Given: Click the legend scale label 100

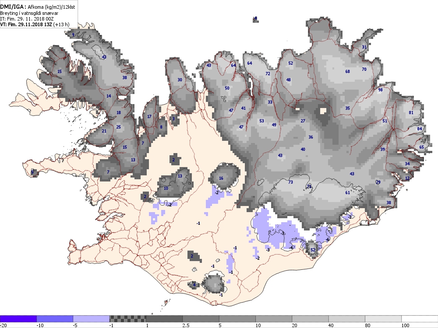Looking at the screenshot, I should point(405,325).
